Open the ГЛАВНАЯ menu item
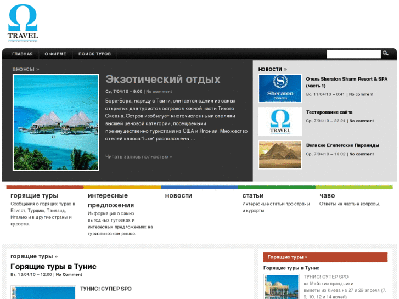This screenshot has height=299, width=399. click(23, 54)
